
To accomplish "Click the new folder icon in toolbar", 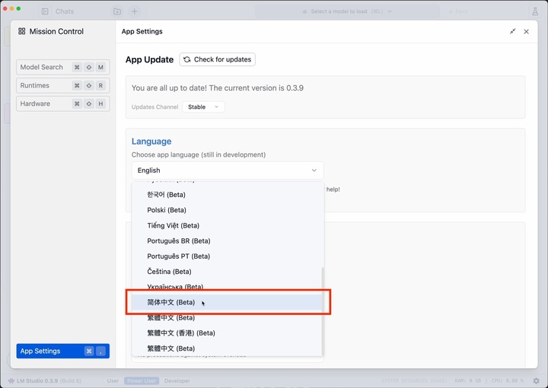I will tap(117, 11).
